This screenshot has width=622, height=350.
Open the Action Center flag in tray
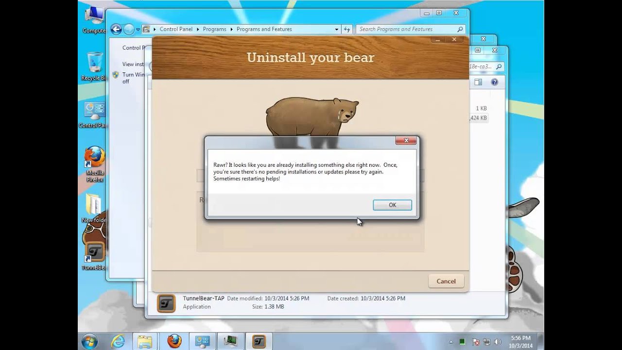pos(476,342)
